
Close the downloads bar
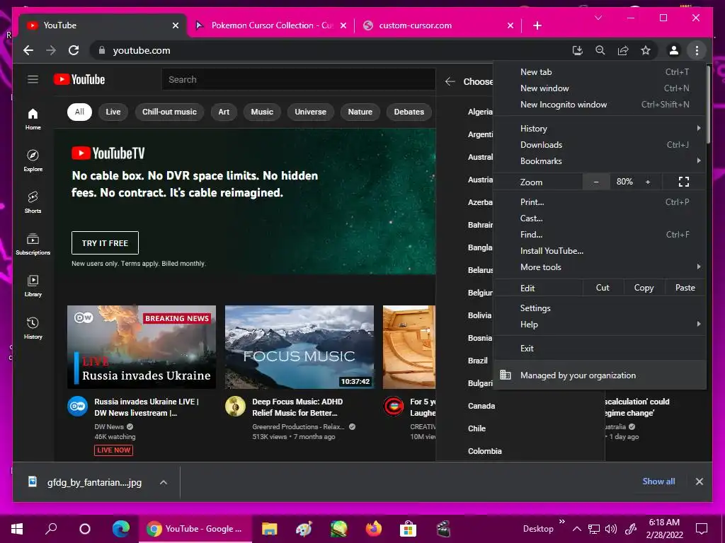(x=699, y=481)
